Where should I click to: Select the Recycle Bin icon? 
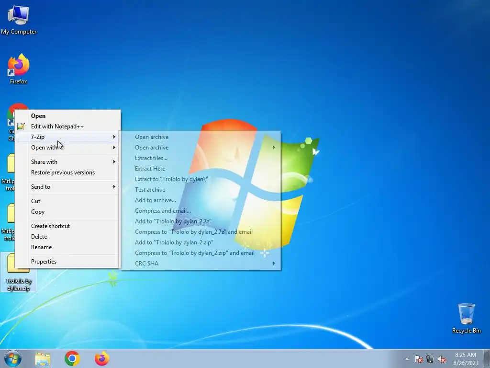tap(466, 318)
